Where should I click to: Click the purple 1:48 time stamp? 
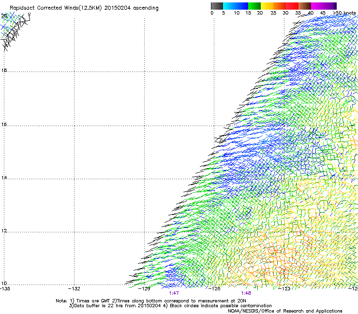246,293
